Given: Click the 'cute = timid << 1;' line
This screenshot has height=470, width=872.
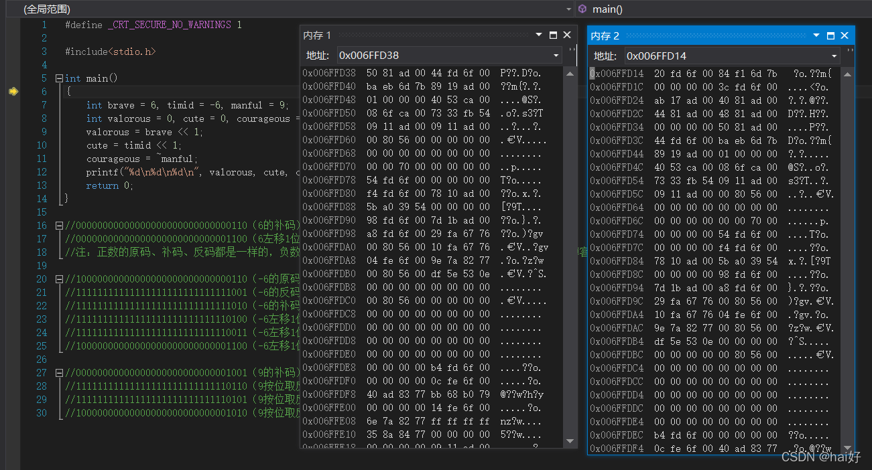Looking at the screenshot, I should (134, 145).
